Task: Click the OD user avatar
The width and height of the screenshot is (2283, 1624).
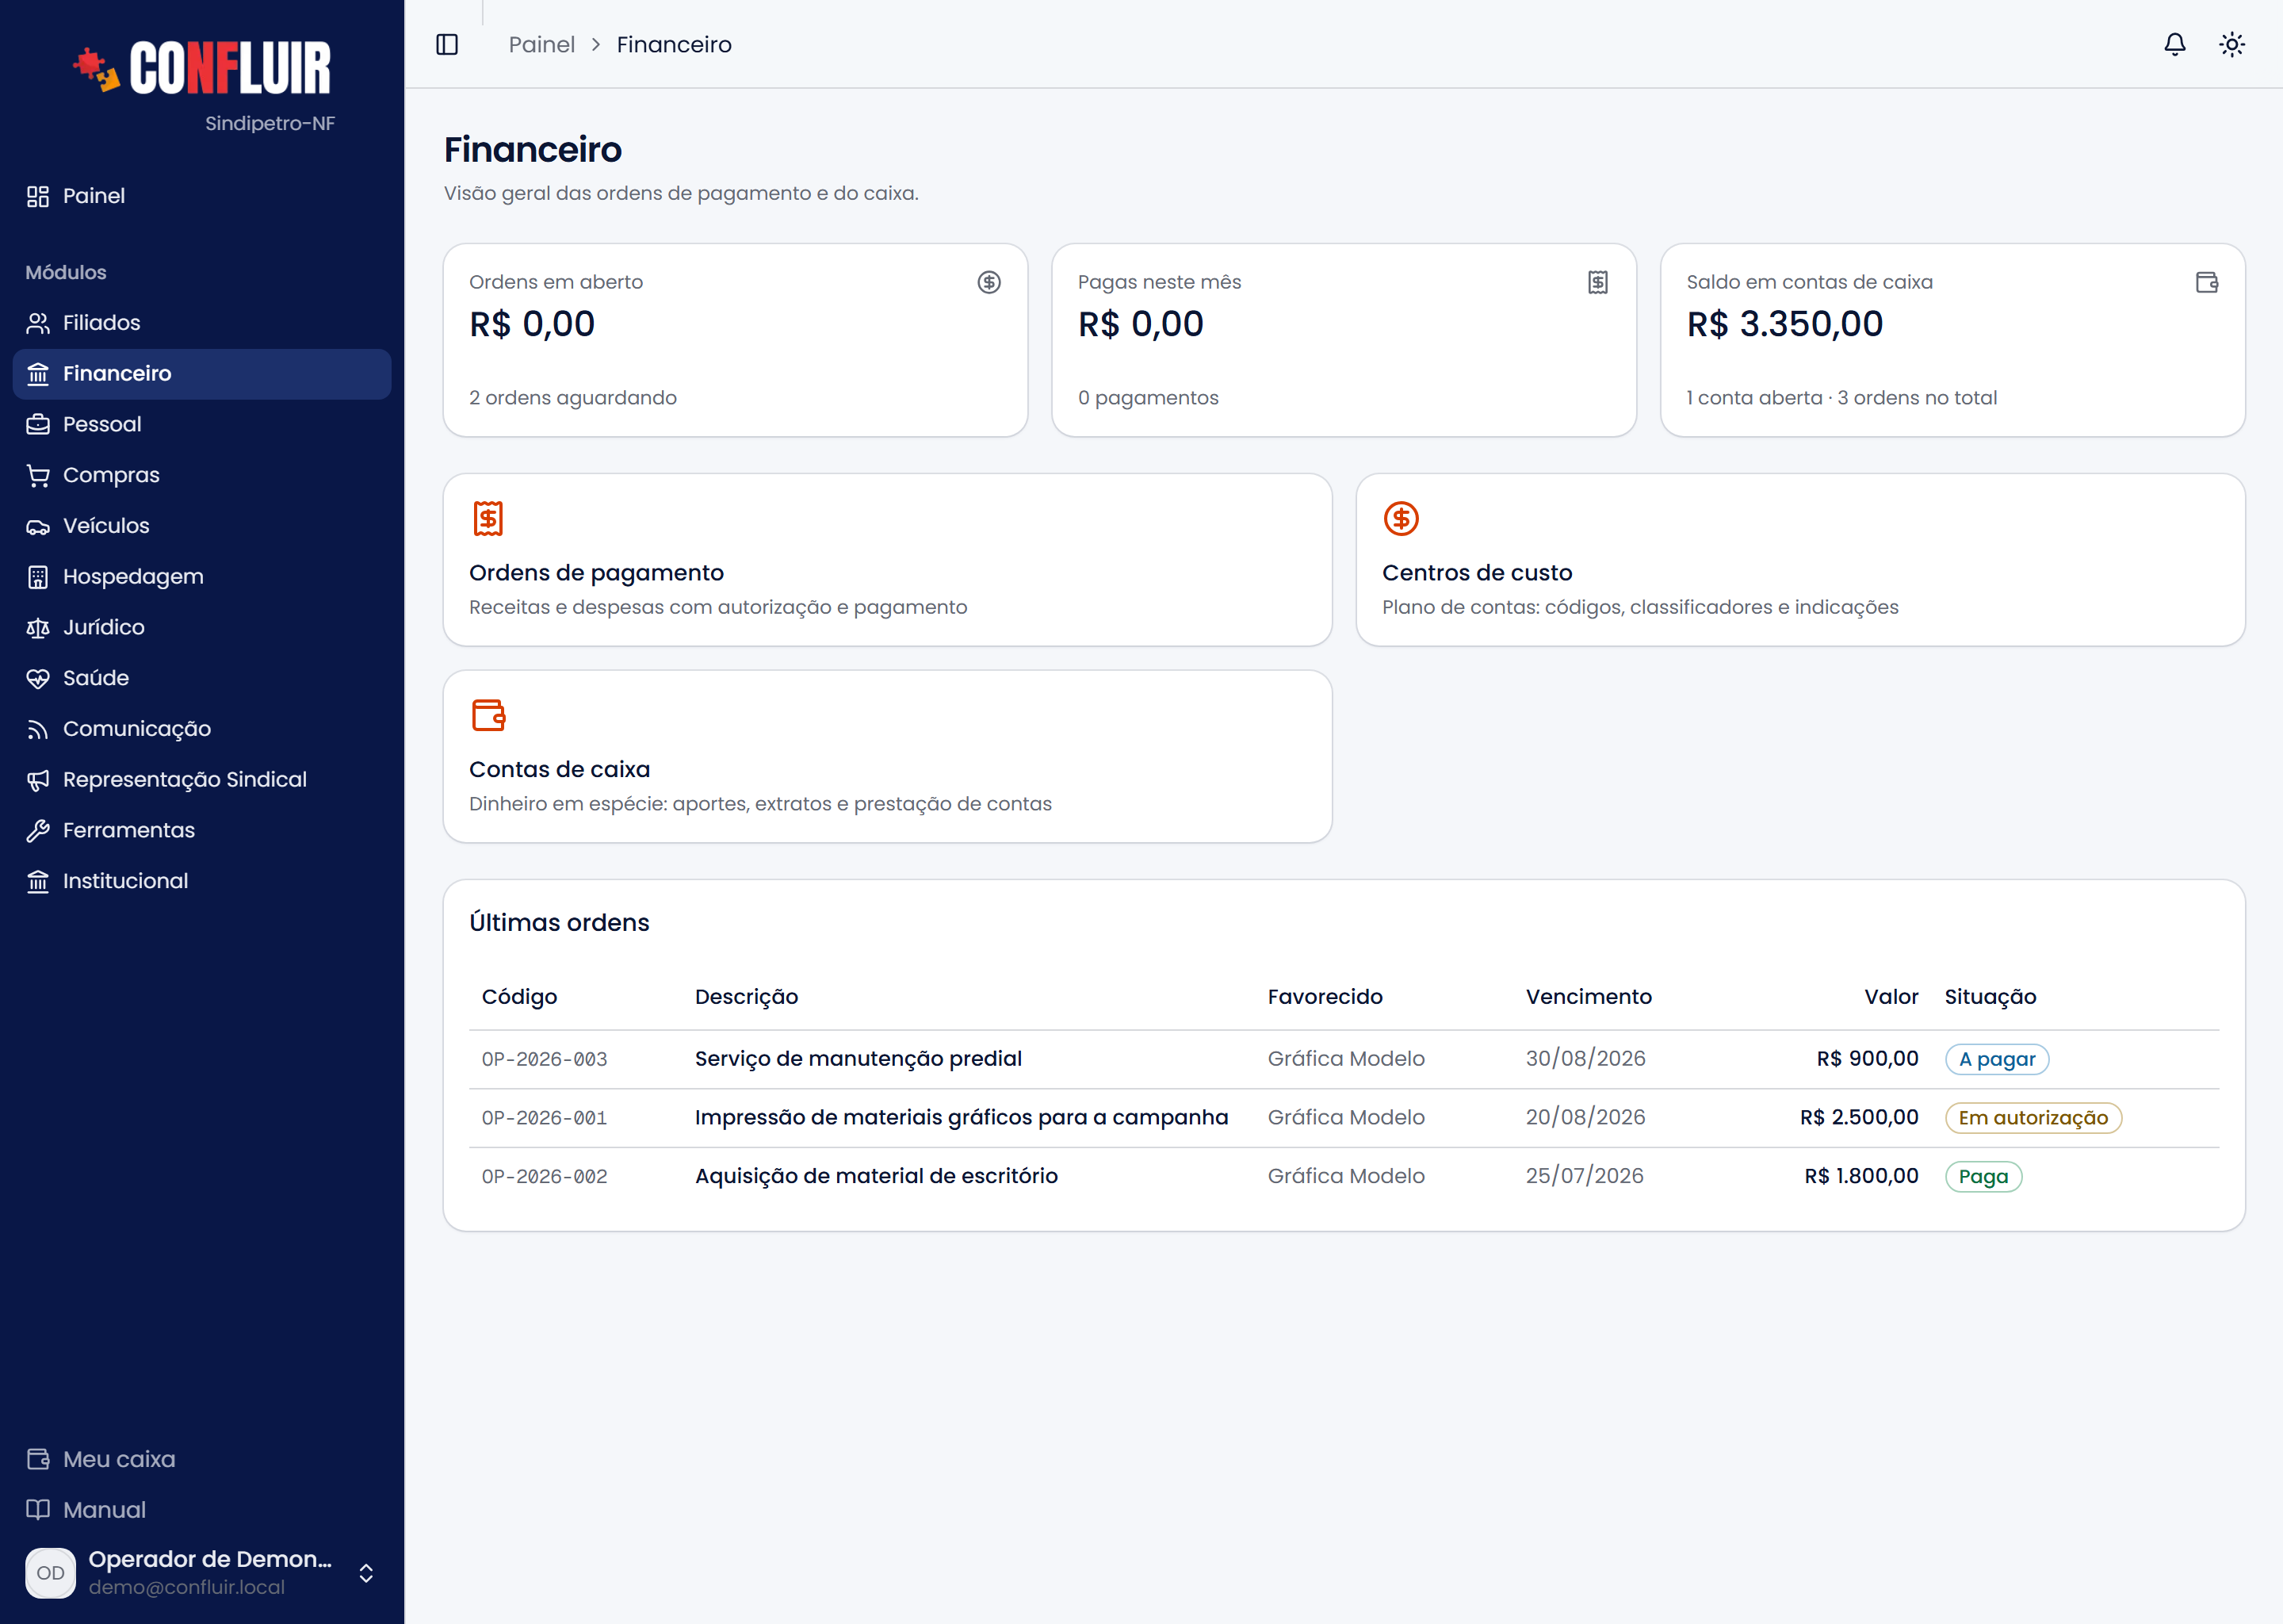Action: coord(50,1573)
